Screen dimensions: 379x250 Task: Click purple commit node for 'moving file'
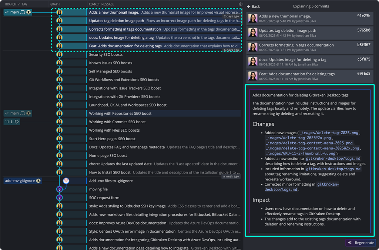[x=60, y=189]
